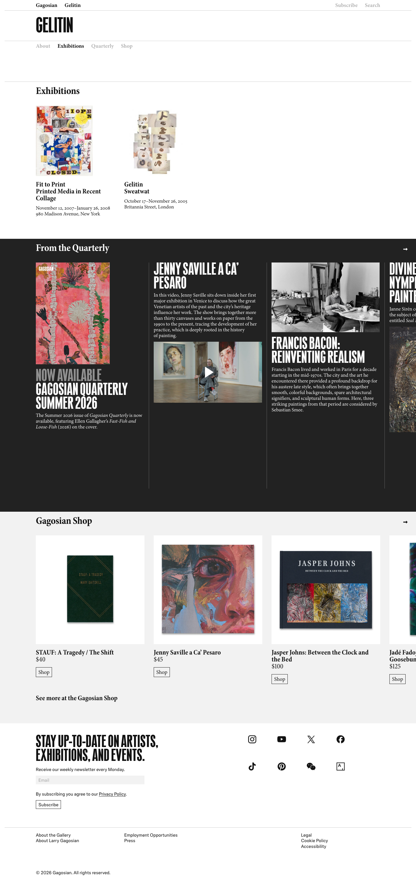Image resolution: width=416 pixels, height=880 pixels.
Task: Open the YouTube channel icon
Action: click(x=282, y=739)
